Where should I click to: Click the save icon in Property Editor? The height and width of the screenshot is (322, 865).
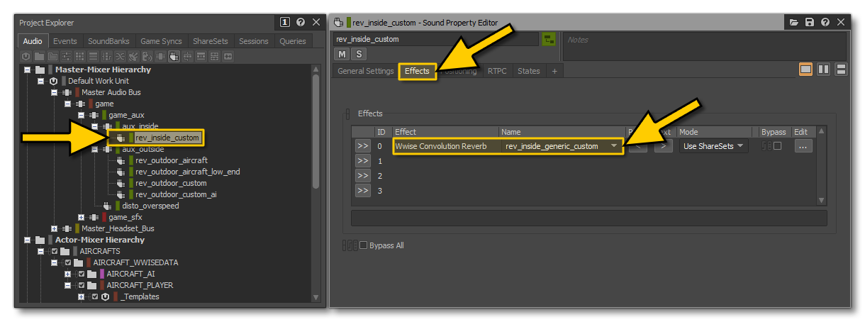[810, 23]
